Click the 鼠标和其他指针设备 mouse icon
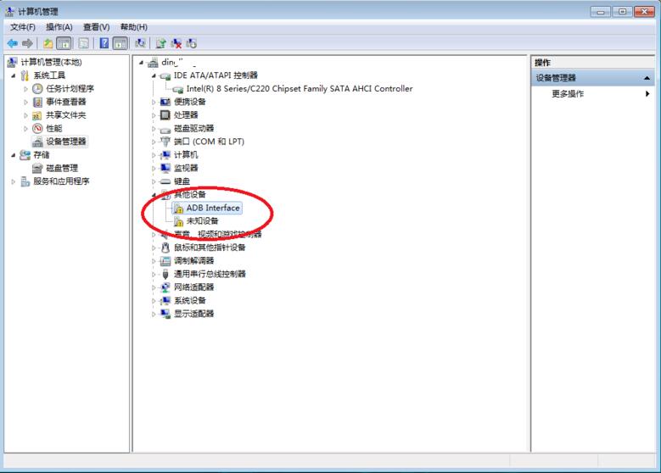 (x=165, y=248)
